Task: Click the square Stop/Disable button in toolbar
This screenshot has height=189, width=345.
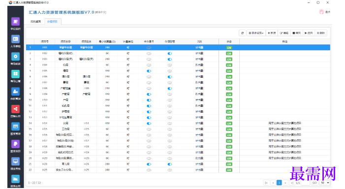Action: [296, 33]
